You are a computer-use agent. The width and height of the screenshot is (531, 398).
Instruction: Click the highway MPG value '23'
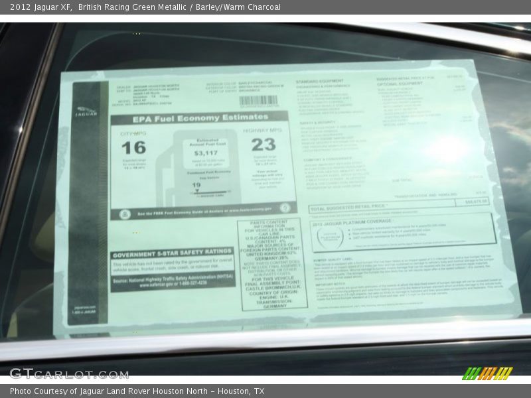[264, 145]
